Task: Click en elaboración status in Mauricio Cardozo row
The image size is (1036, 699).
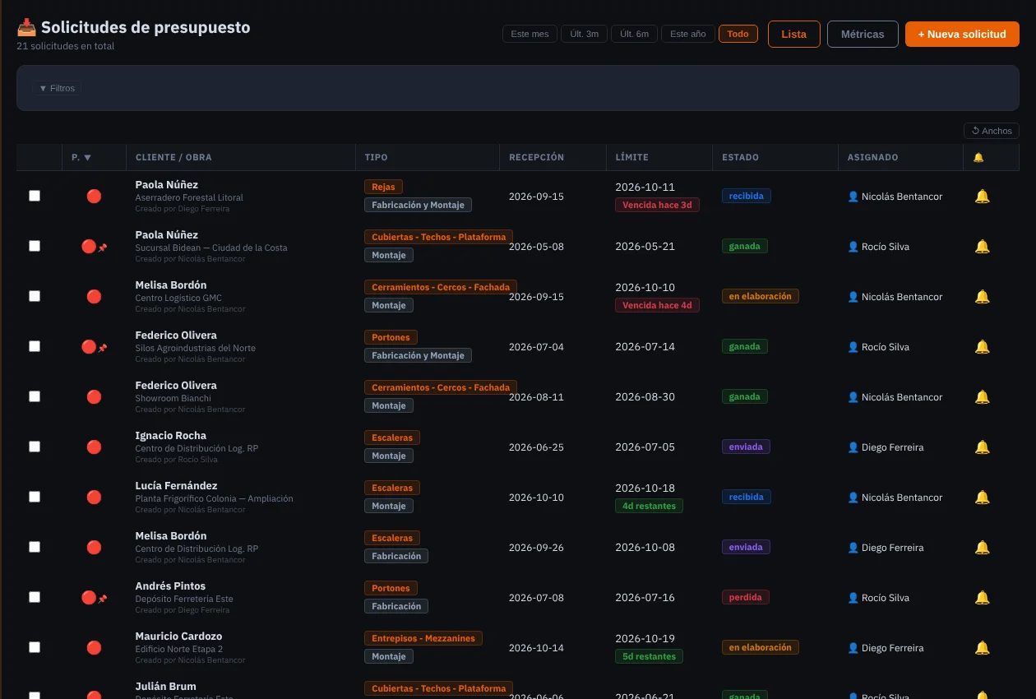Action: tap(761, 647)
